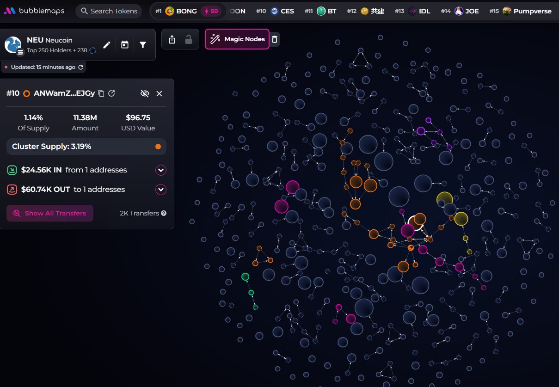Open the calendar date picker icon
559x387 pixels.
[125, 45]
